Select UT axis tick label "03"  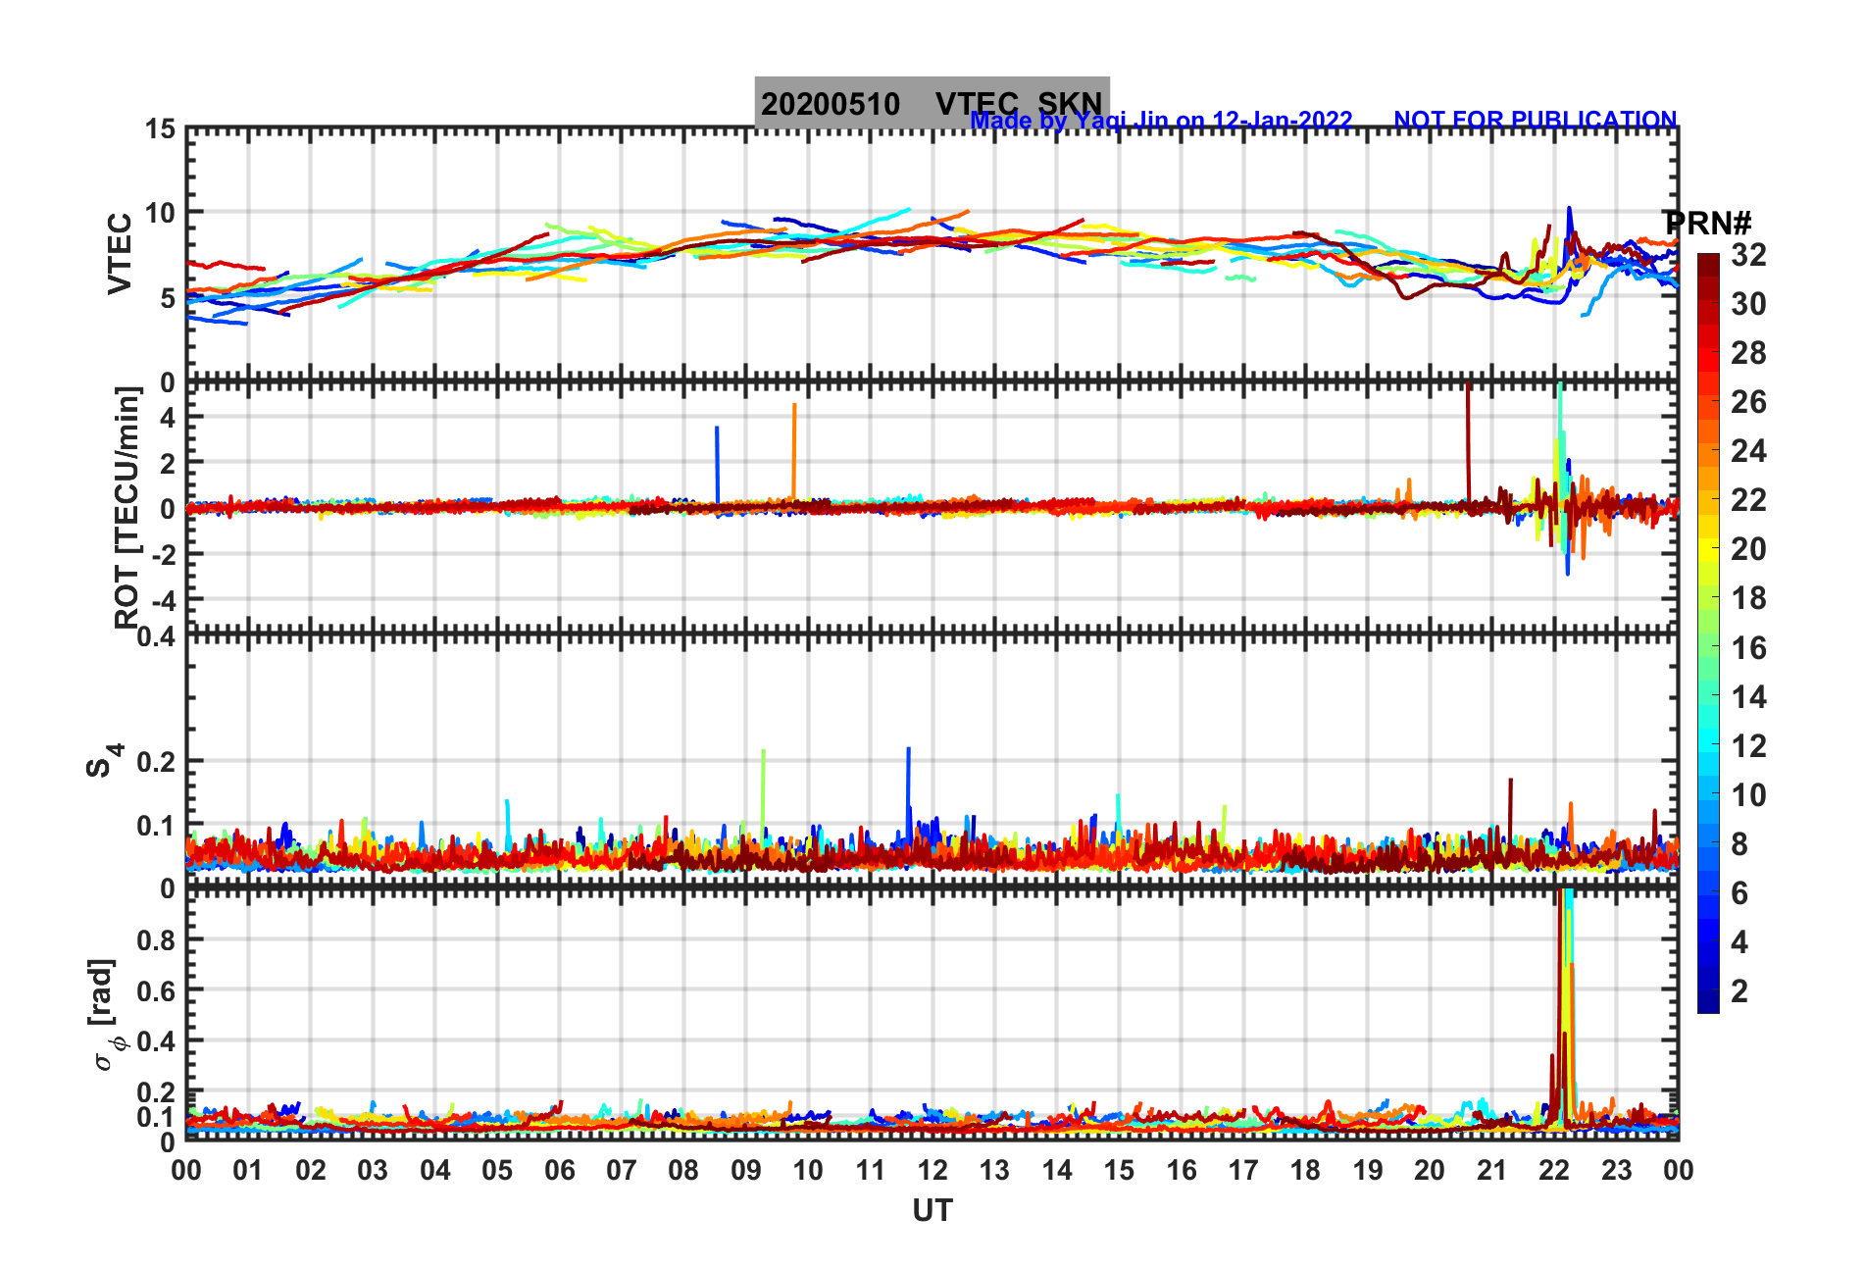click(x=373, y=1170)
